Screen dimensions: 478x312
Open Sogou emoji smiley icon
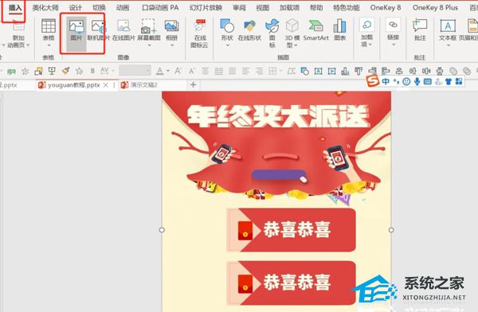point(406,81)
